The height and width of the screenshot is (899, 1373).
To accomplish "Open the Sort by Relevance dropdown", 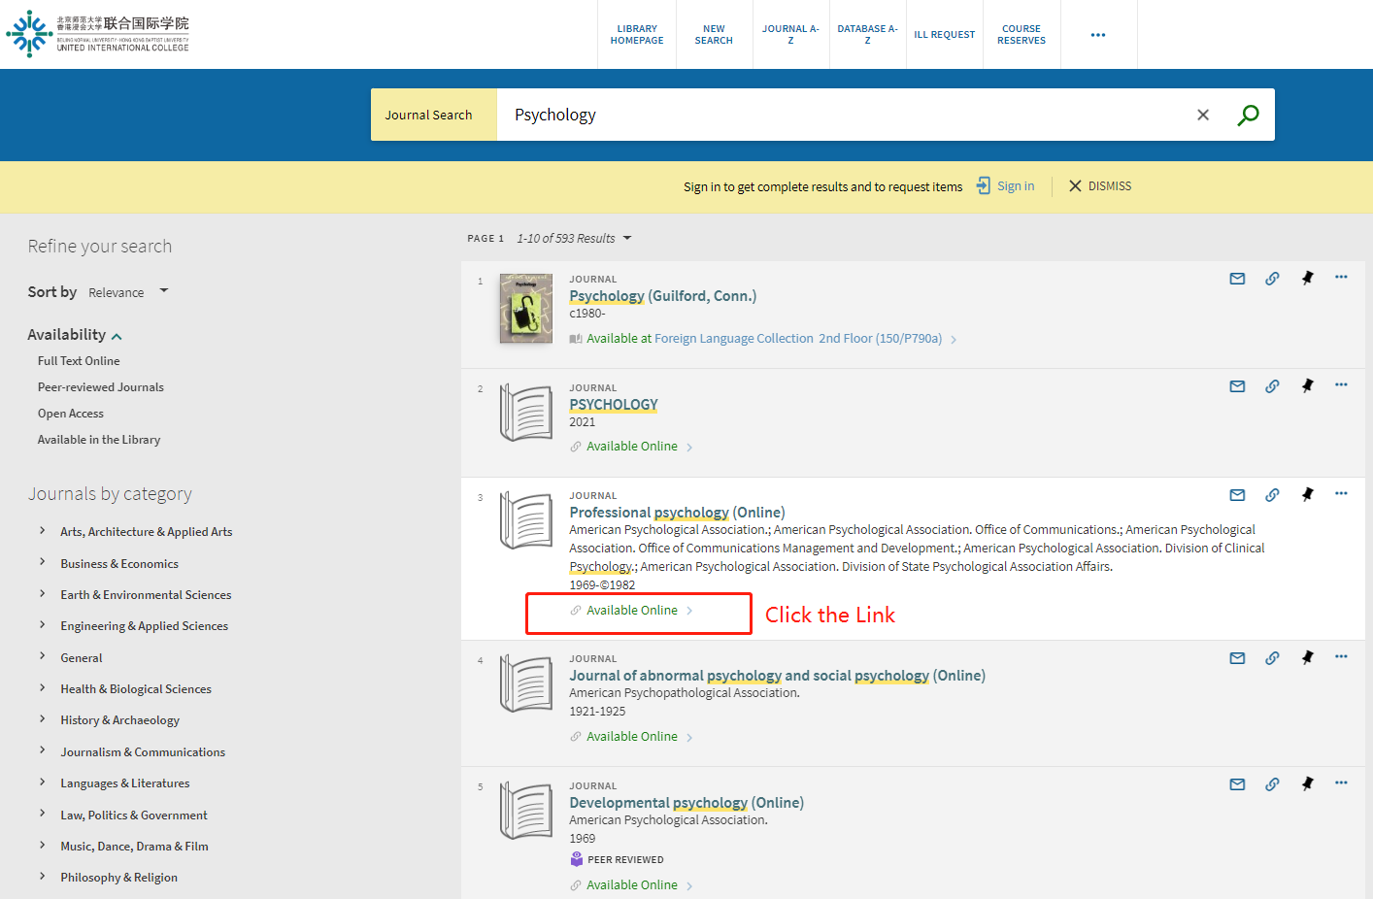I will tap(132, 291).
